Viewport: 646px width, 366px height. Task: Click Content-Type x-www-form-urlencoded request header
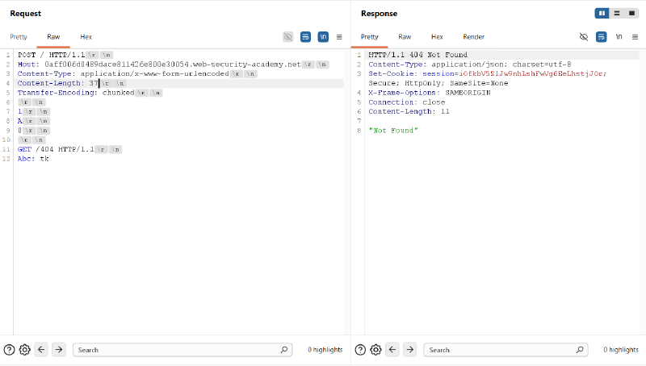click(x=137, y=73)
